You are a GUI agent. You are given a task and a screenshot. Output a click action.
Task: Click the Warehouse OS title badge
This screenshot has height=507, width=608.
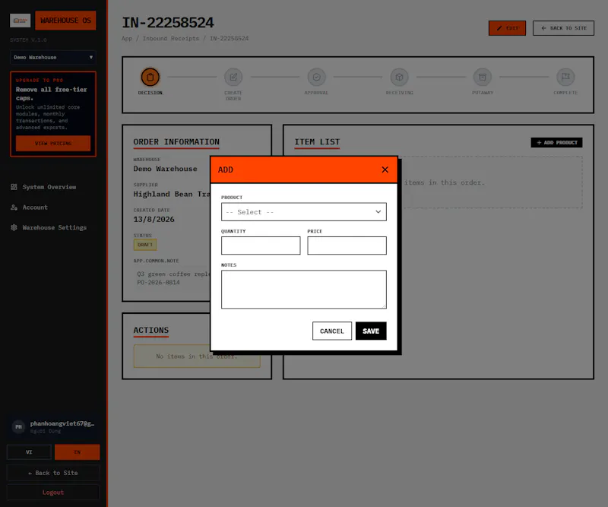click(x=65, y=21)
